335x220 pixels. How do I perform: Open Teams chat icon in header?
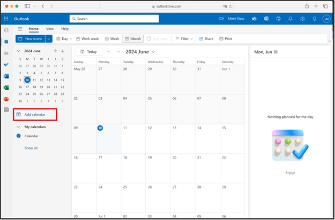pos(254,19)
